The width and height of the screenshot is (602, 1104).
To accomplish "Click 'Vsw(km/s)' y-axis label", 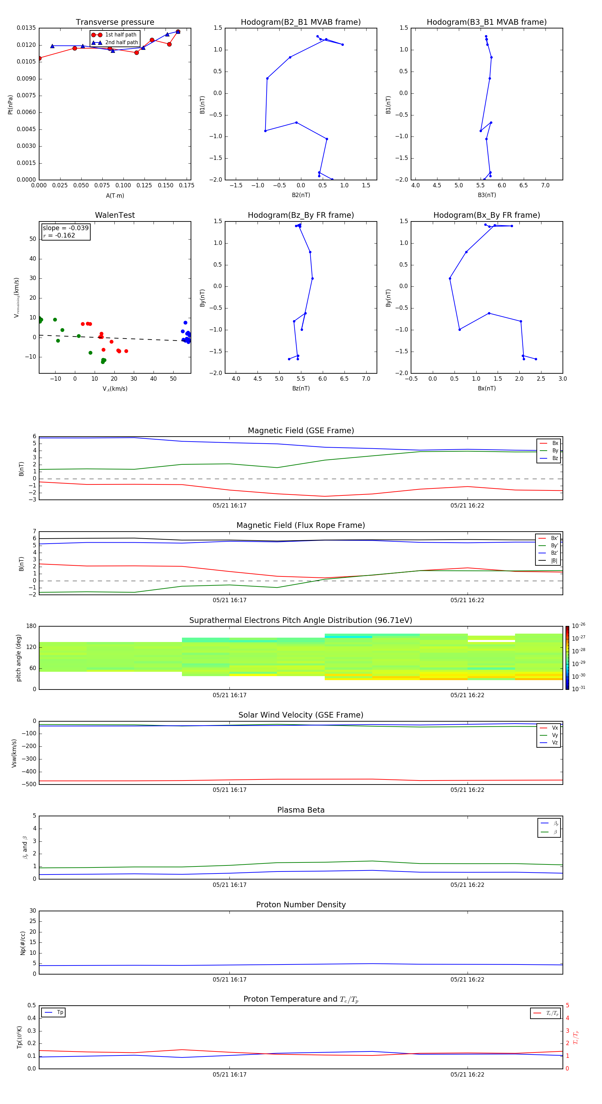I will coord(14,753).
